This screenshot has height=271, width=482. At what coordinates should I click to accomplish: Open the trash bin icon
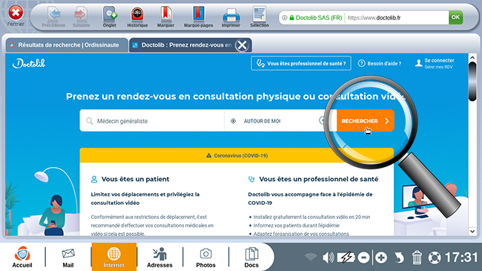click(417, 258)
